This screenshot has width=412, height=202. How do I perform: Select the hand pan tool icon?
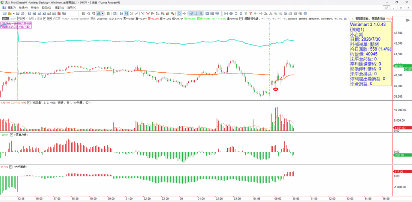(305, 13)
